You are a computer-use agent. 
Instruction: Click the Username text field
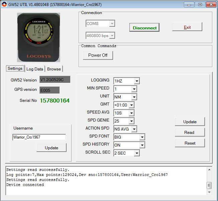tap(39, 137)
